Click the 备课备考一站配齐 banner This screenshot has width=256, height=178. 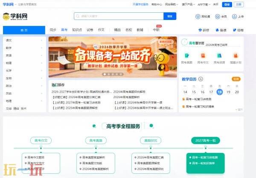click(113, 57)
